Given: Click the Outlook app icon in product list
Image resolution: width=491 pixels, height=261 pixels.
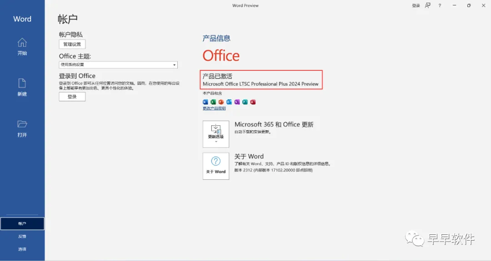Looking at the screenshot, I should pyautogui.click(x=229, y=102).
